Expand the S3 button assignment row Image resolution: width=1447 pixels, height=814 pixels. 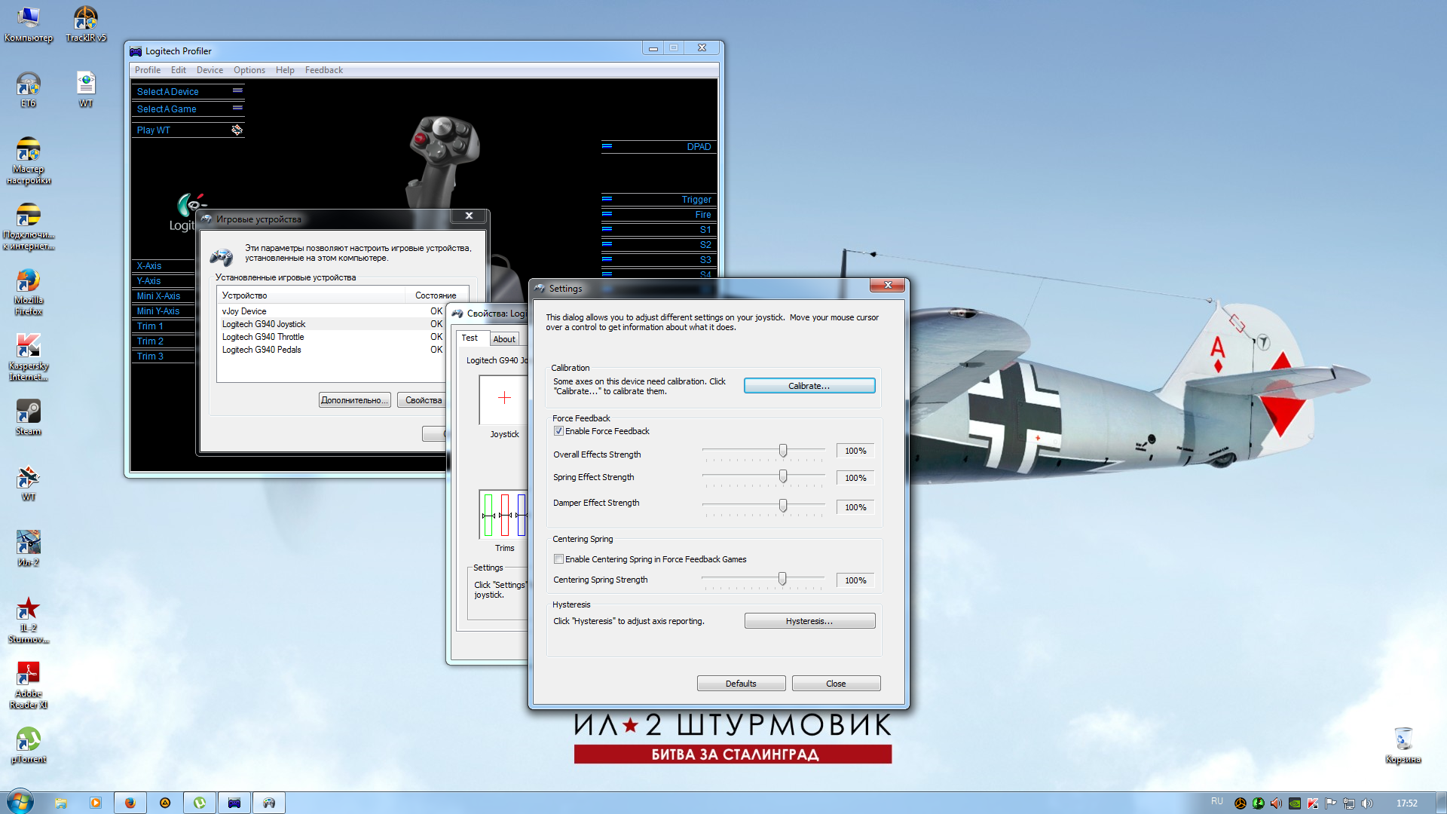pos(659,259)
